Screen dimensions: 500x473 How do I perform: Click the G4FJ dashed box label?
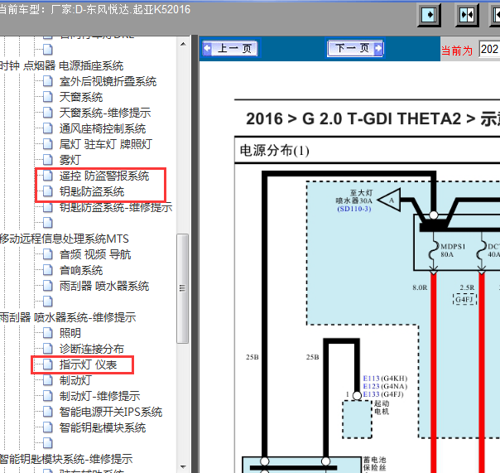(464, 299)
